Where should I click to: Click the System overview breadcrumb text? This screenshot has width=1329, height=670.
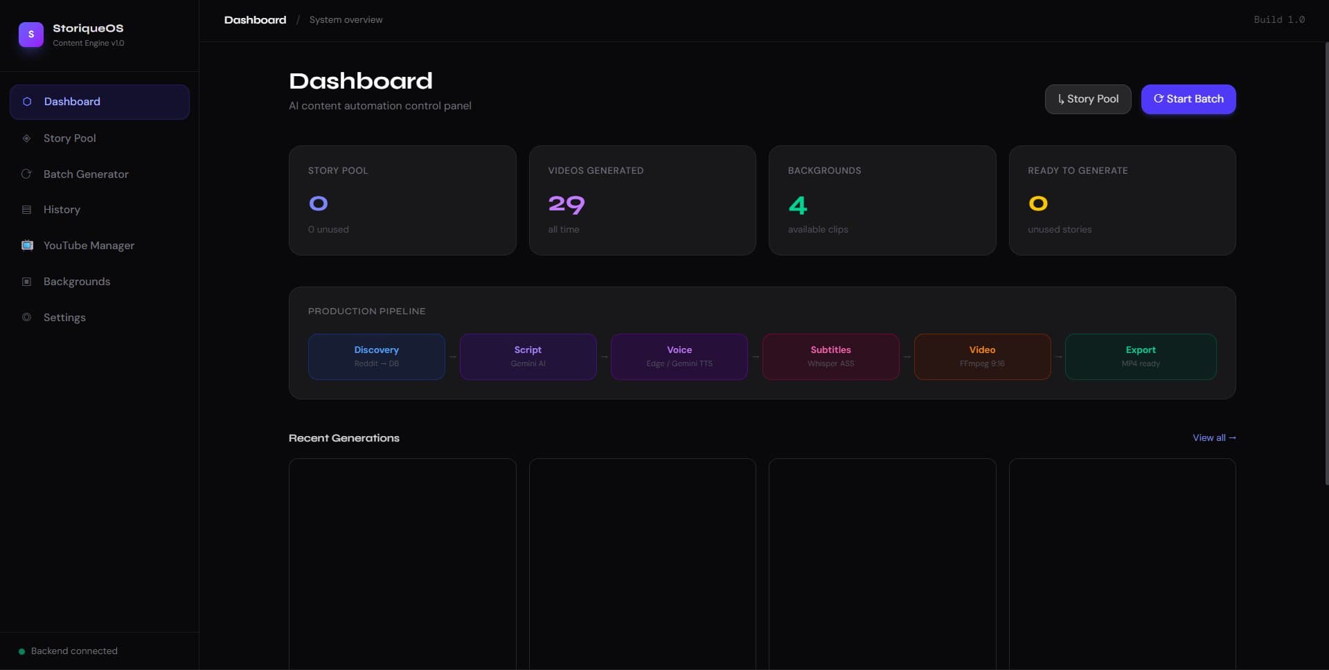346,20
